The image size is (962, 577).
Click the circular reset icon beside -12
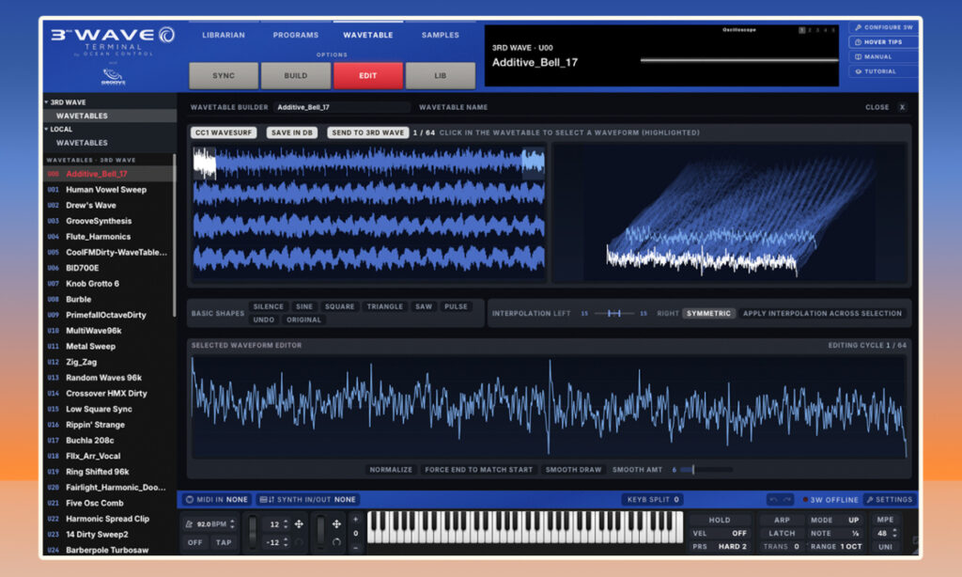(x=299, y=542)
